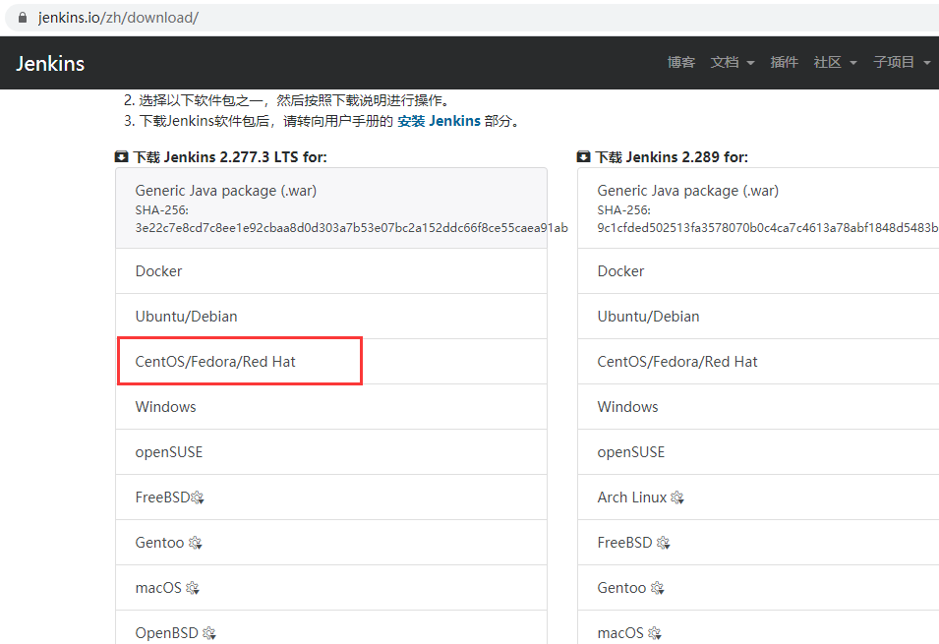Select CentOS/Fedora/Red Hat under the LTS list
The image size is (939, 644).
tap(215, 362)
